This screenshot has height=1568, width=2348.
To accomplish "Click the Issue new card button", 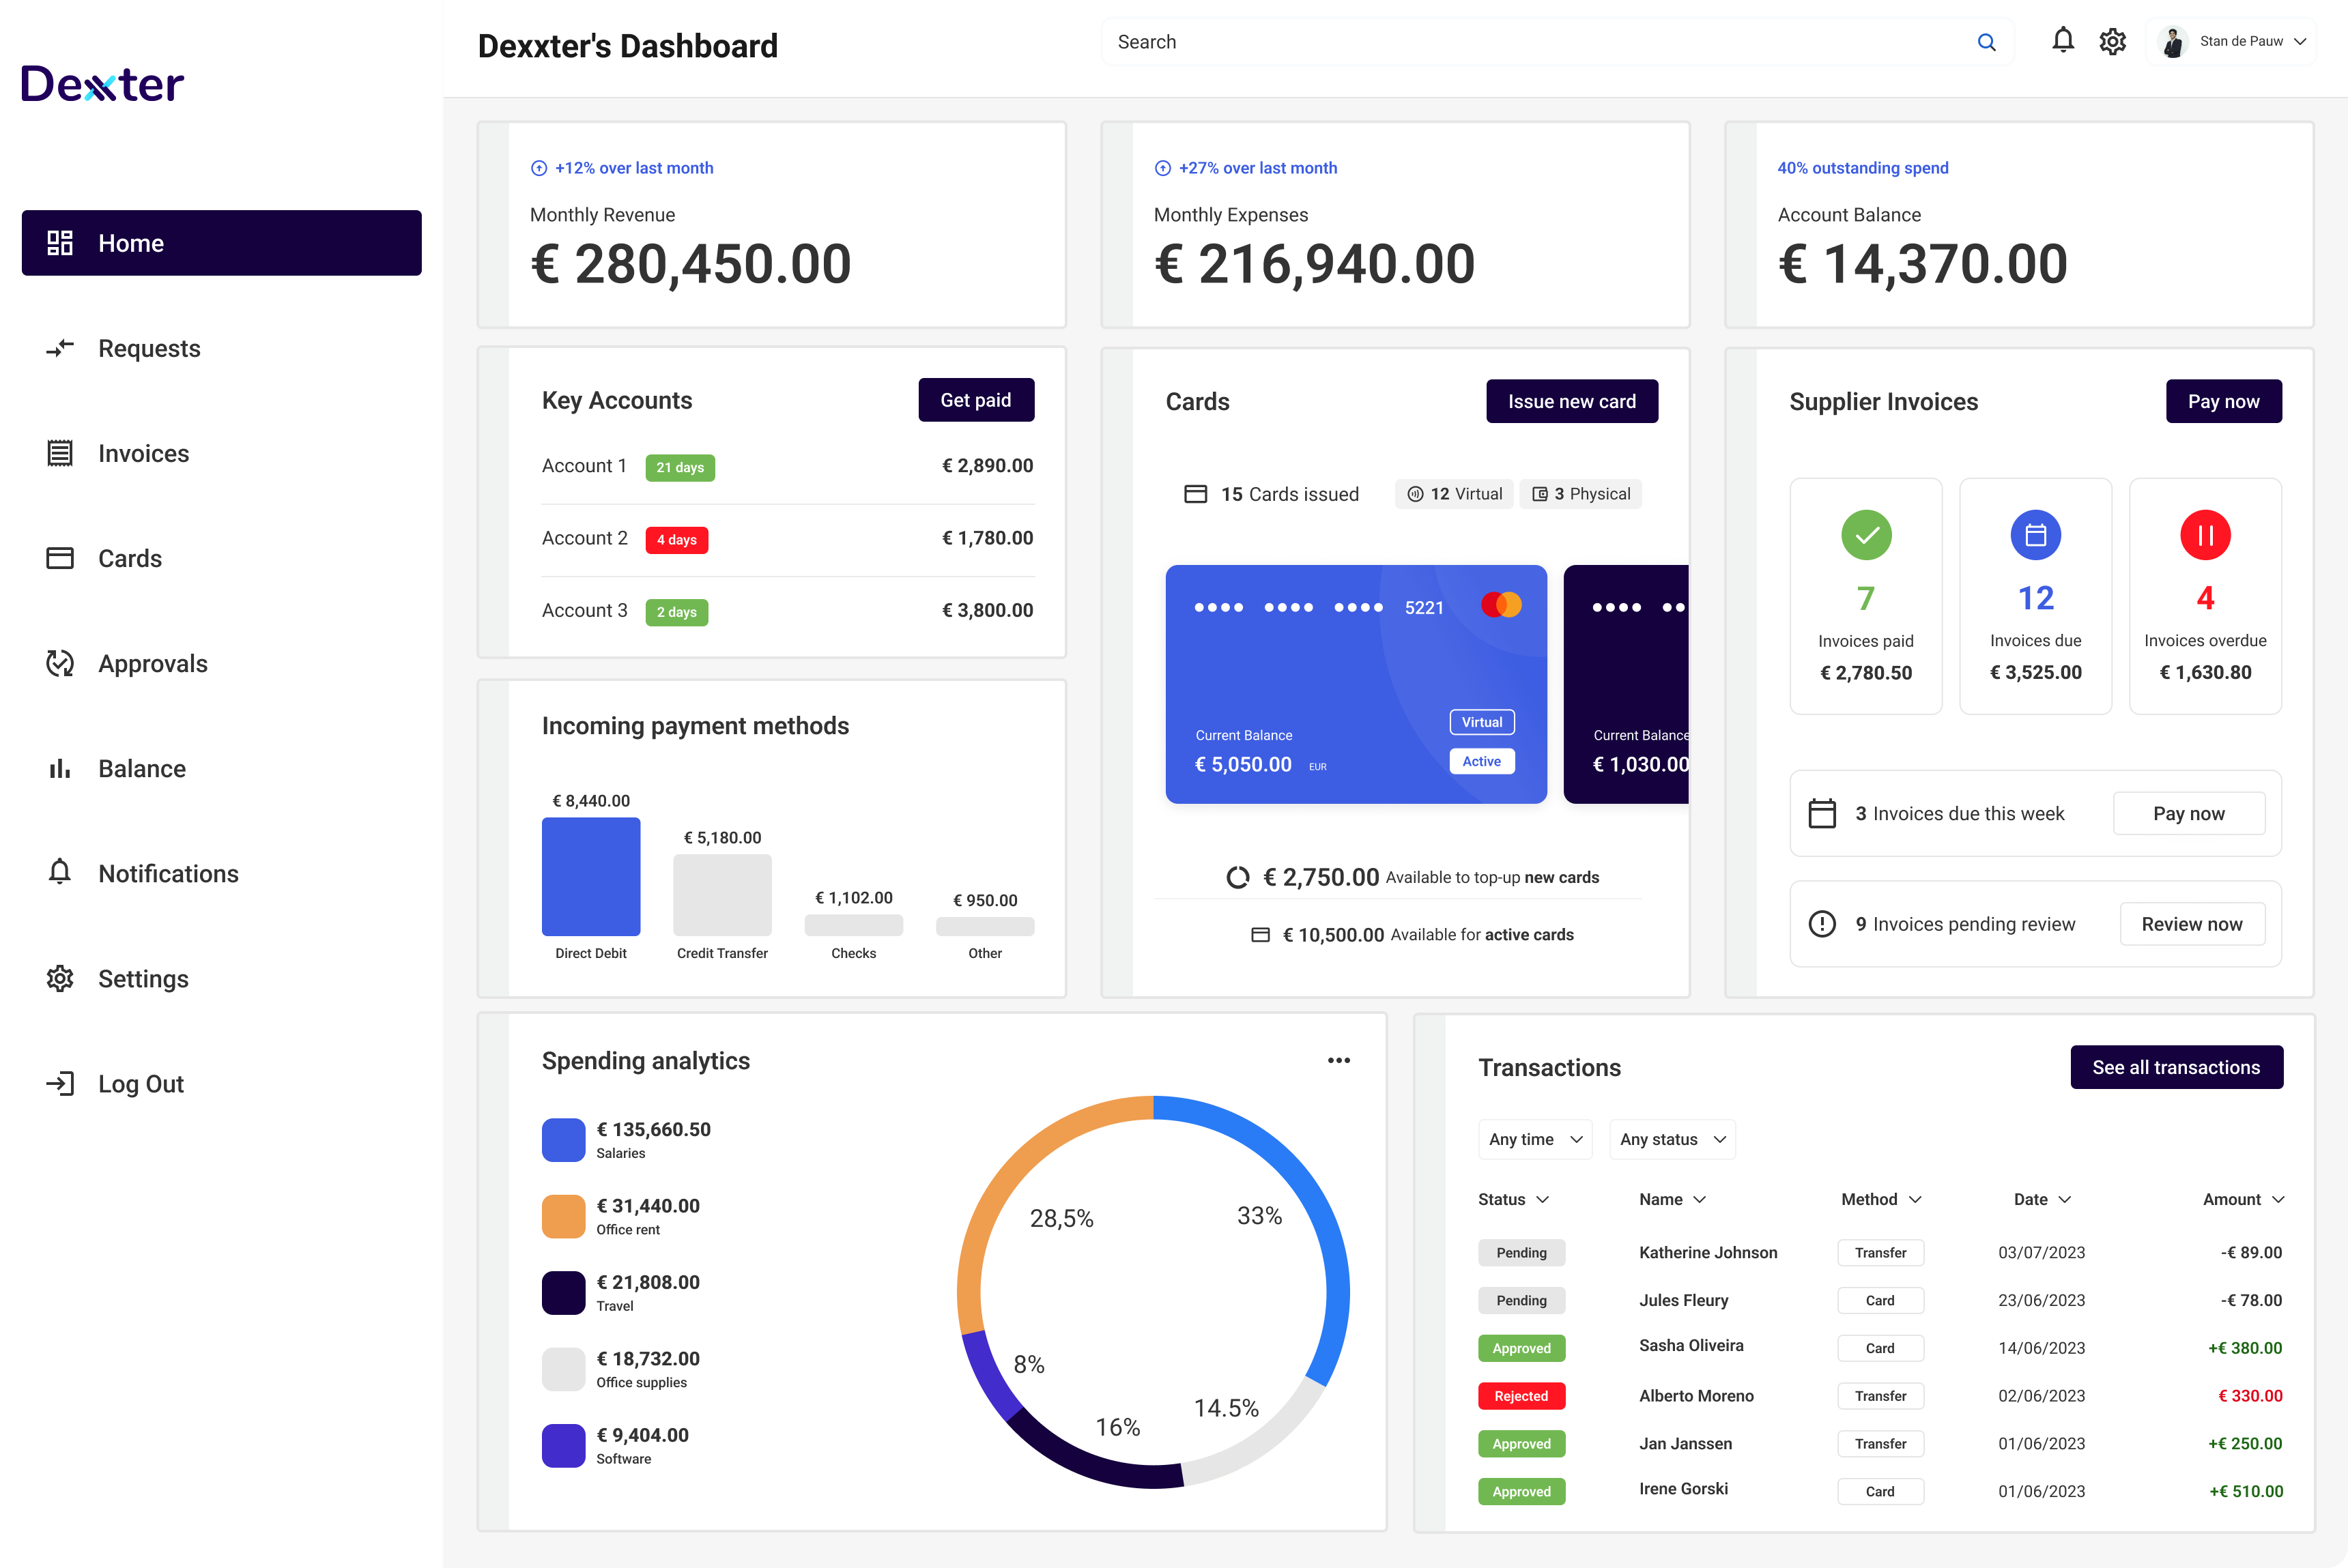I will pos(1571,401).
